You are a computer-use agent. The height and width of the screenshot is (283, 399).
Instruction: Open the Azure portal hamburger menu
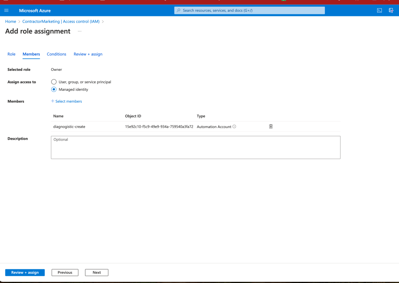6,11
